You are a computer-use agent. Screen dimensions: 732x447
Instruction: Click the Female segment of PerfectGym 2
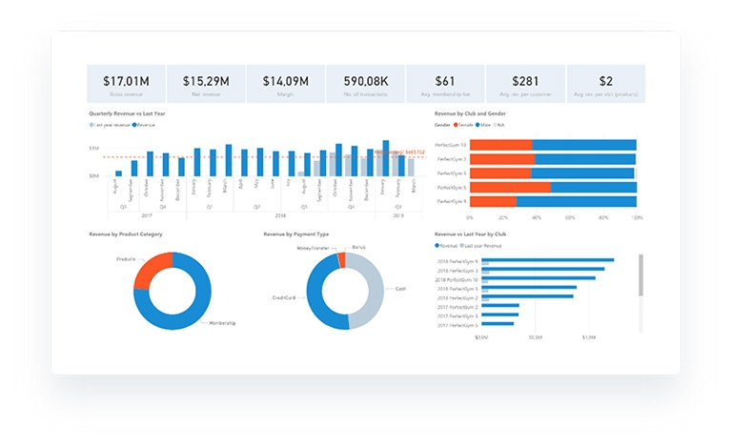coord(502,159)
